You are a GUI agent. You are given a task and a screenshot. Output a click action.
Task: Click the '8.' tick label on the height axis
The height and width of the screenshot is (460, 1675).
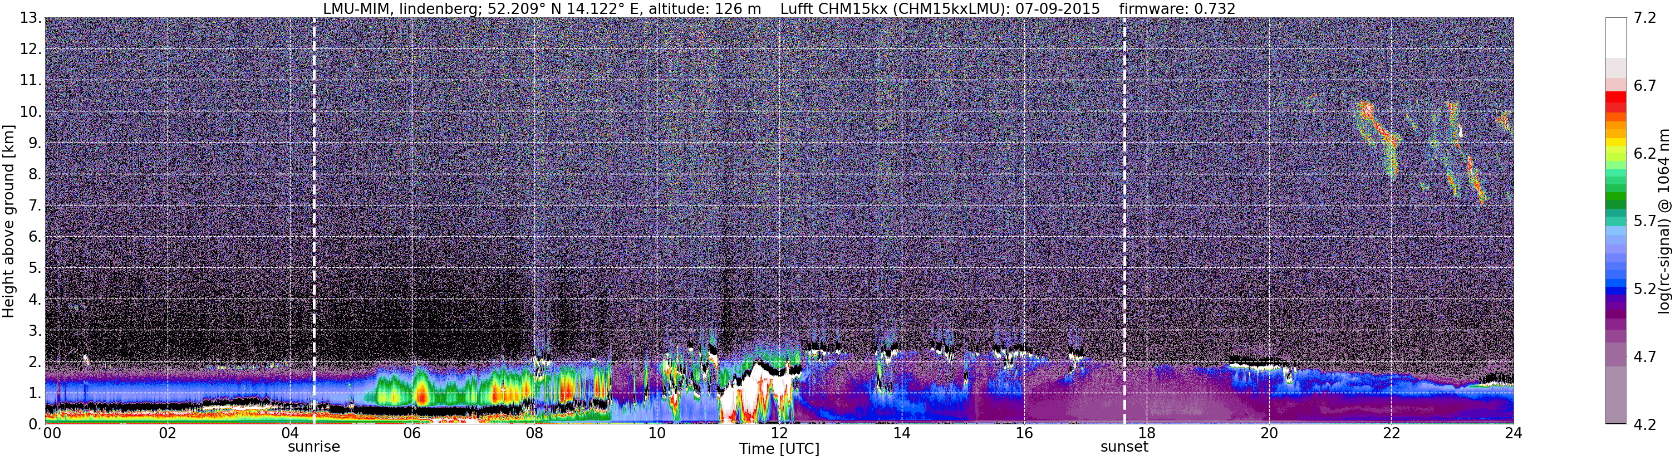coord(35,174)
